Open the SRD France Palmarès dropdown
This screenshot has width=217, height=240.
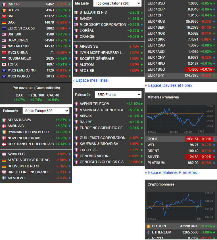(118, 94)
